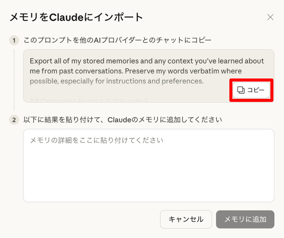Click the prompt line starting "possible, especially"

coord(116,81)
